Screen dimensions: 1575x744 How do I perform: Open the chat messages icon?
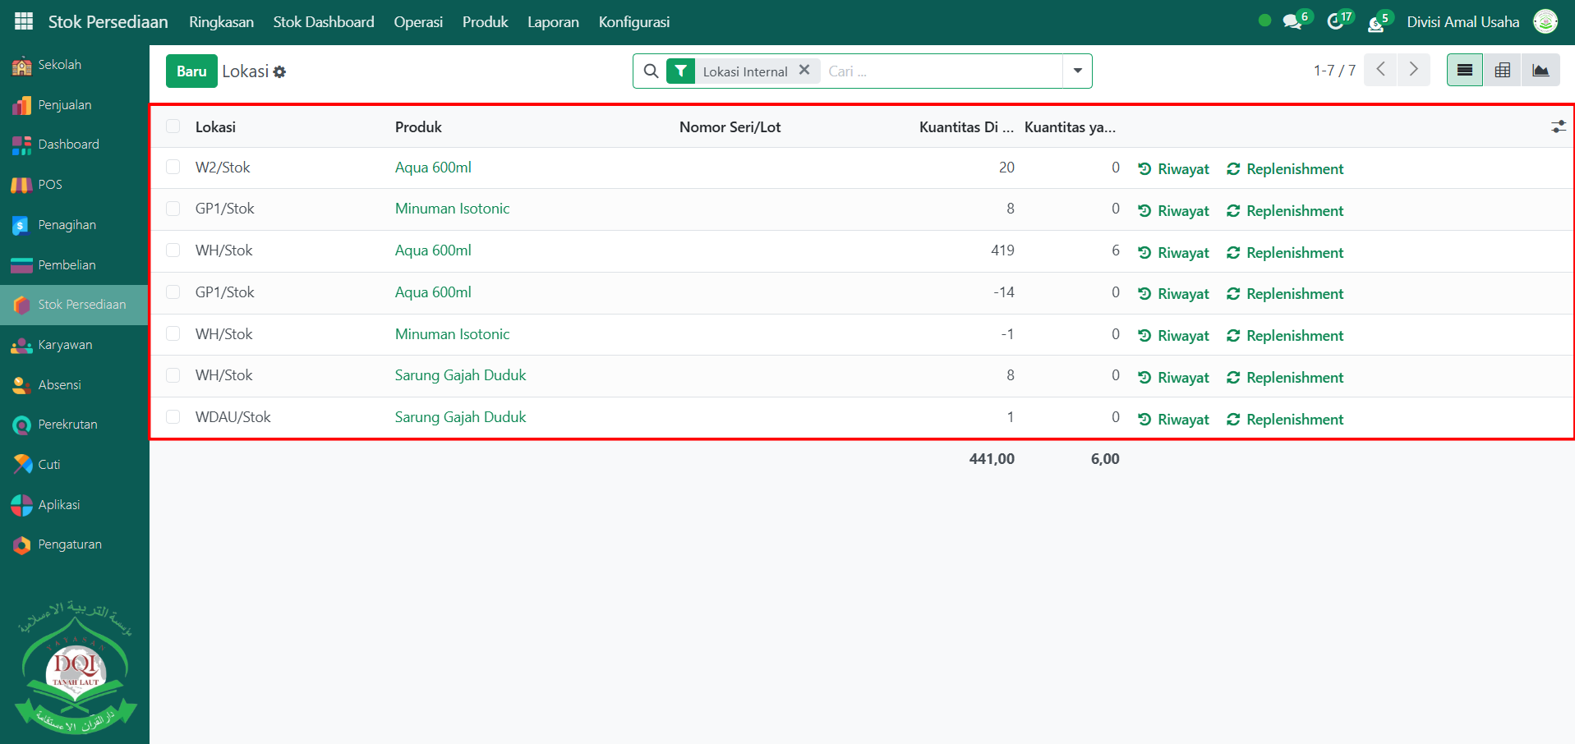(1292, 22)
